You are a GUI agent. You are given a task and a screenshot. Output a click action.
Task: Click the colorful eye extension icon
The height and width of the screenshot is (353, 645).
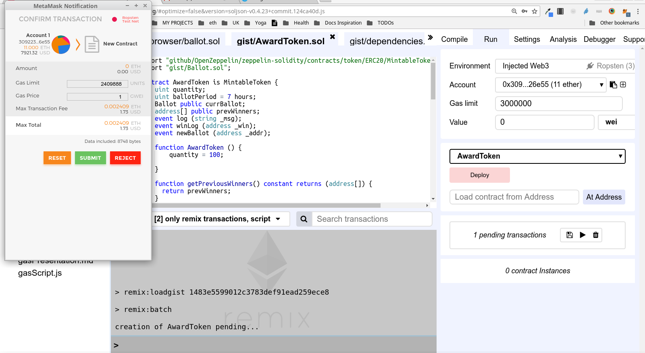(x=612, y=11)
